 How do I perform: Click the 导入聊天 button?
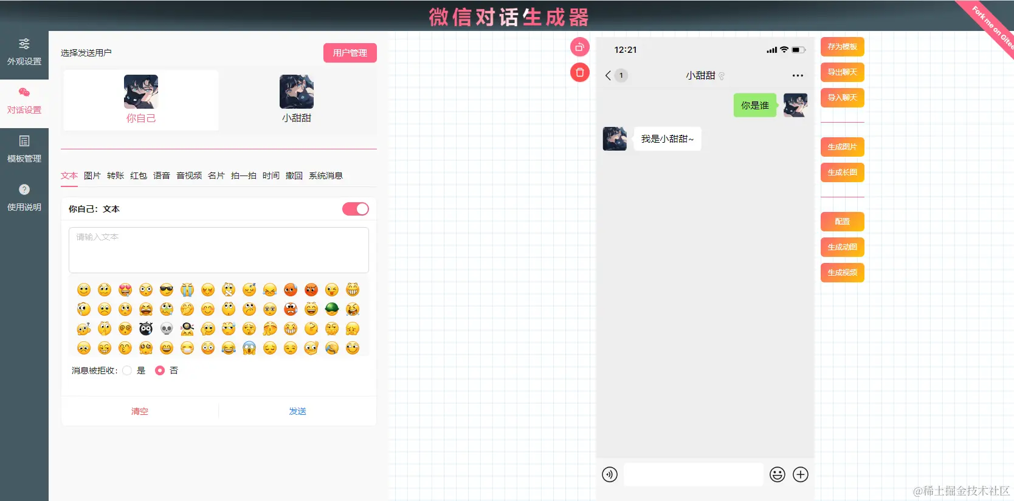click(843, 98)
